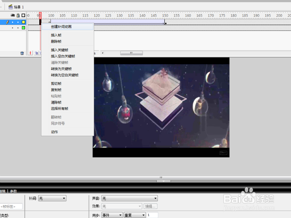Click the 帧标签 frame label field
This screenshot has height=218, width=291.
(x=11, y=206)
